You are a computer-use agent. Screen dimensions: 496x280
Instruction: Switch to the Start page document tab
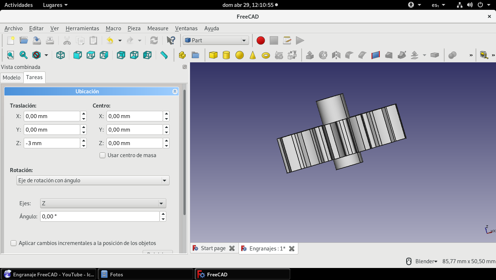click(x=213, y=248)
